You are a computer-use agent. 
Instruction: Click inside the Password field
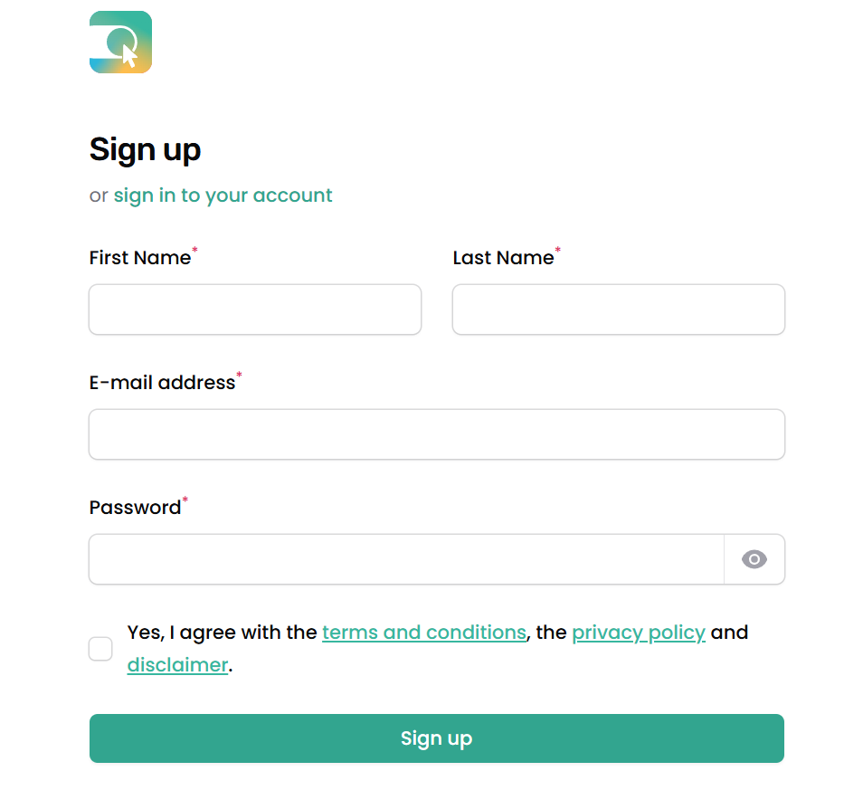tap(406, 559)
